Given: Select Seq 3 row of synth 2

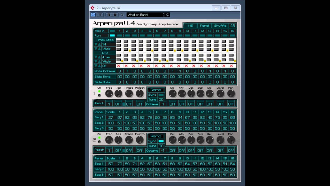Looking at the screenshot, I should [165, 175].
